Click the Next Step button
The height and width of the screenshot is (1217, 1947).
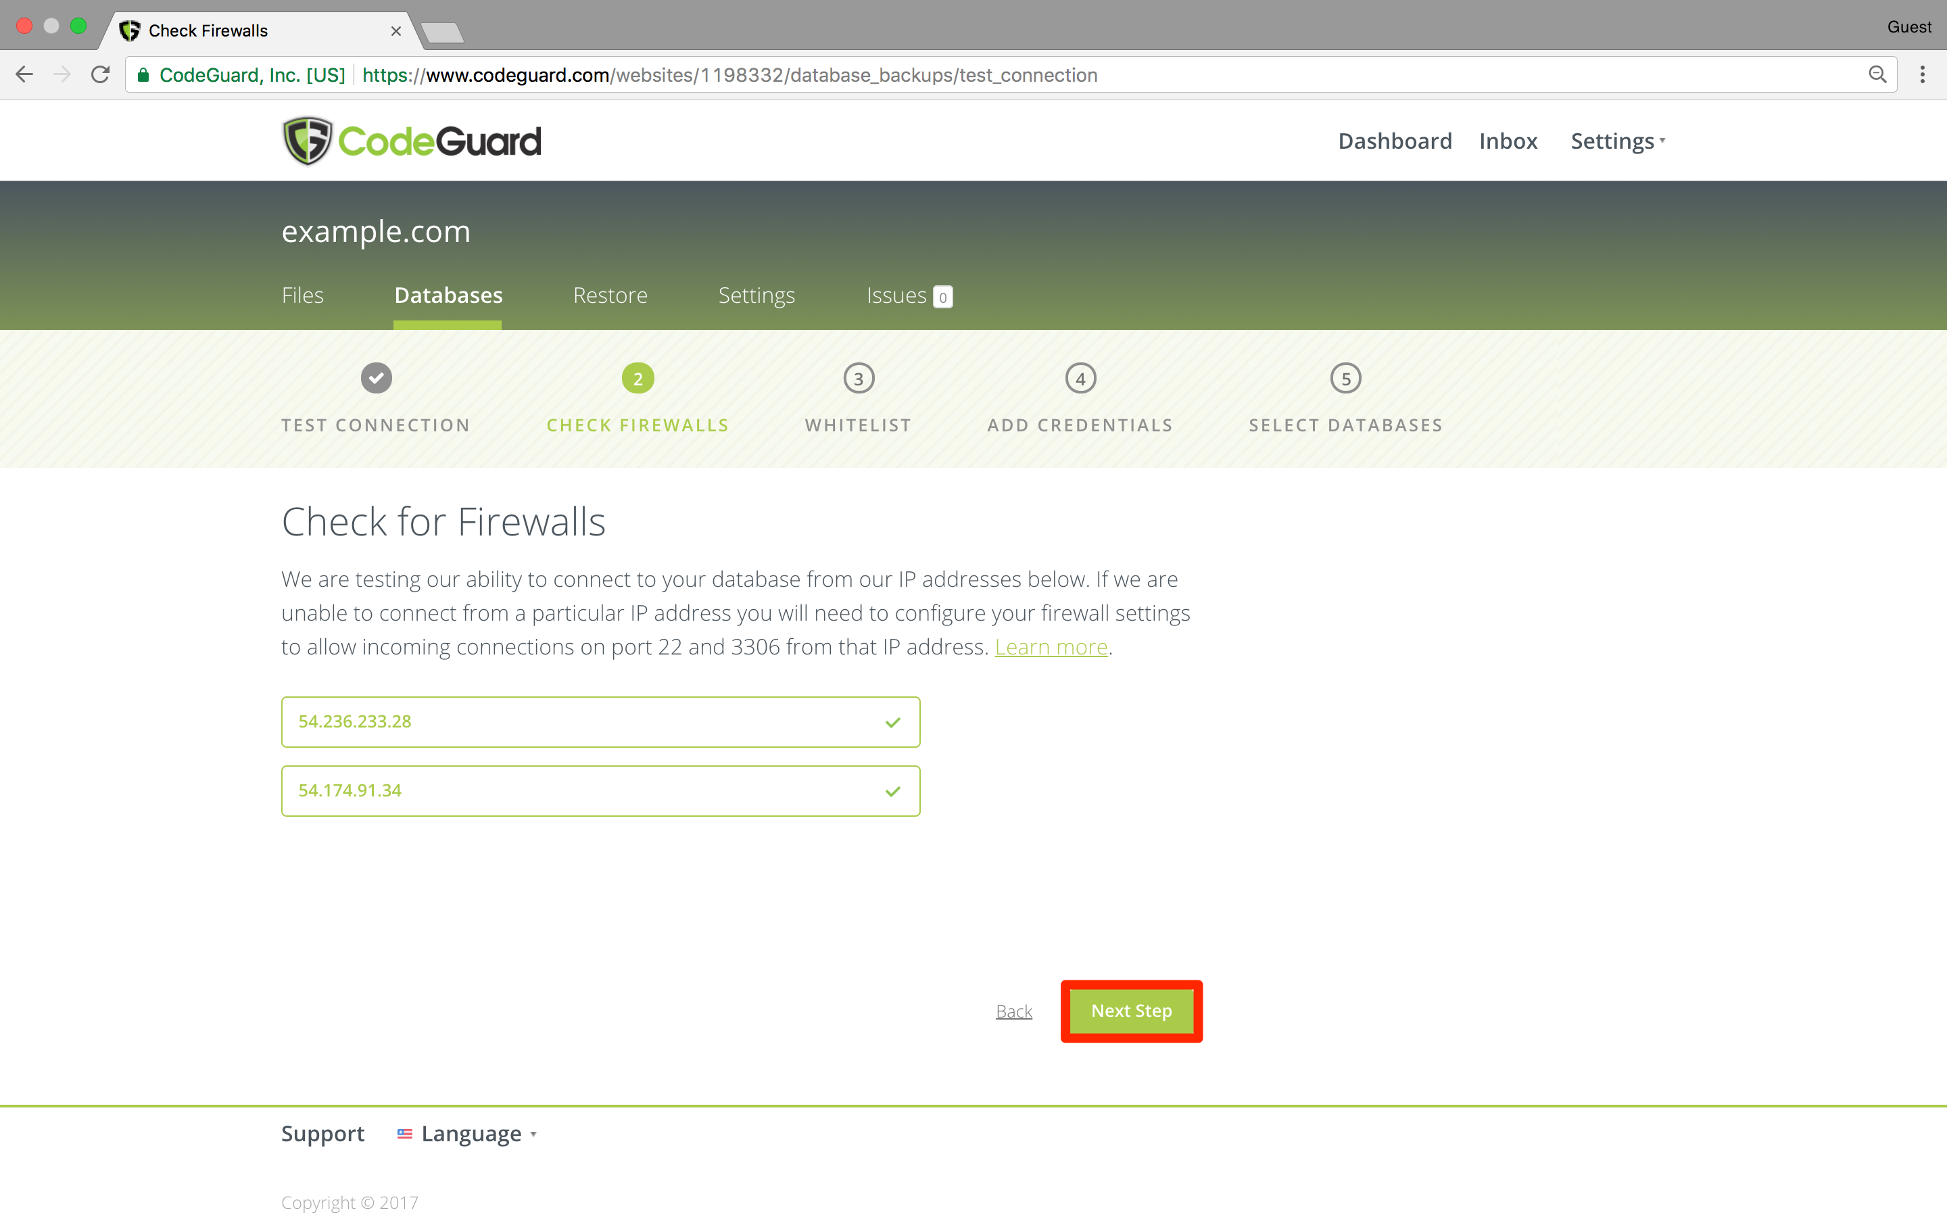[1131, 1009]
